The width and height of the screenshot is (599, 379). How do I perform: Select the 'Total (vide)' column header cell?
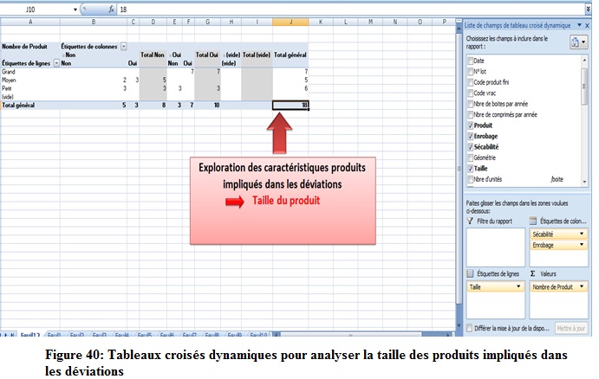pos(257,55)
